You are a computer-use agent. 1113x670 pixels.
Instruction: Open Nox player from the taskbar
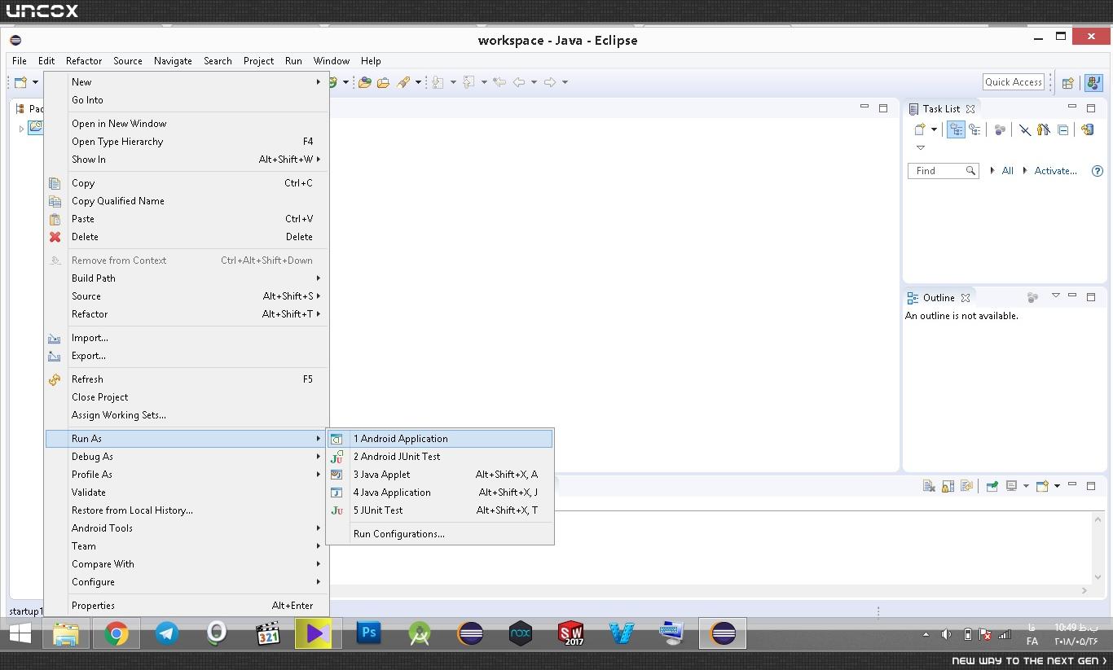coord(521,633)
